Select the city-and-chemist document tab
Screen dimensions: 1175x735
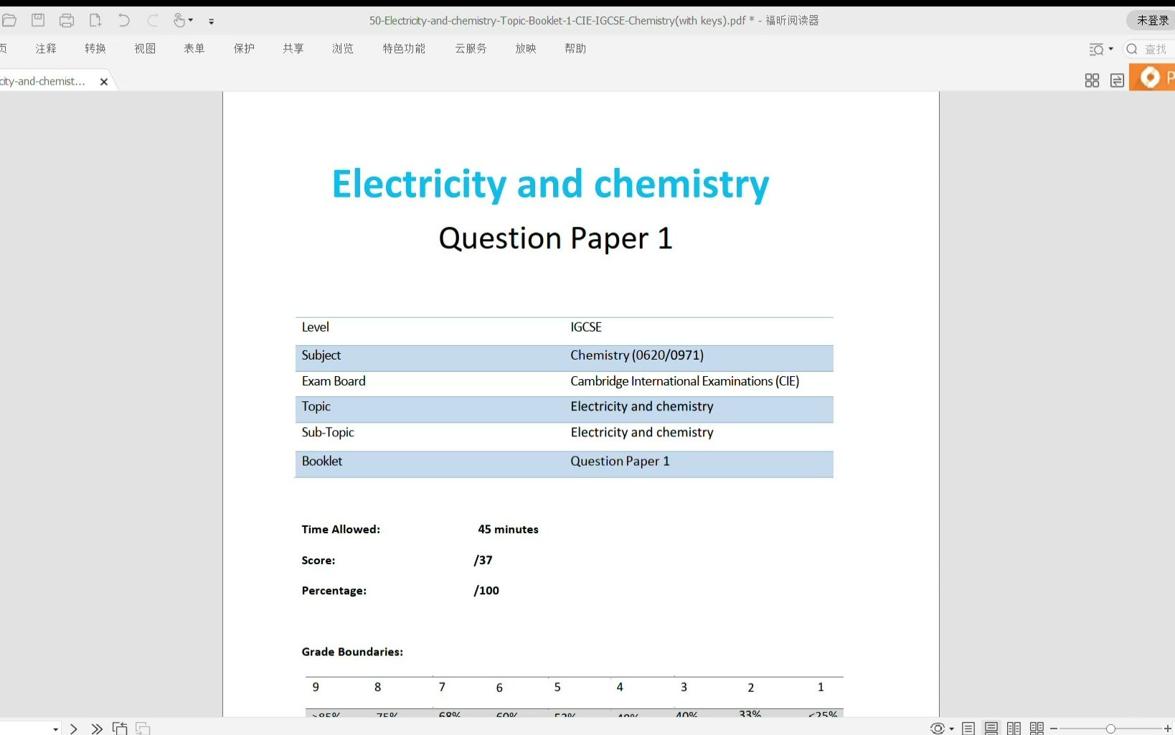43,81
